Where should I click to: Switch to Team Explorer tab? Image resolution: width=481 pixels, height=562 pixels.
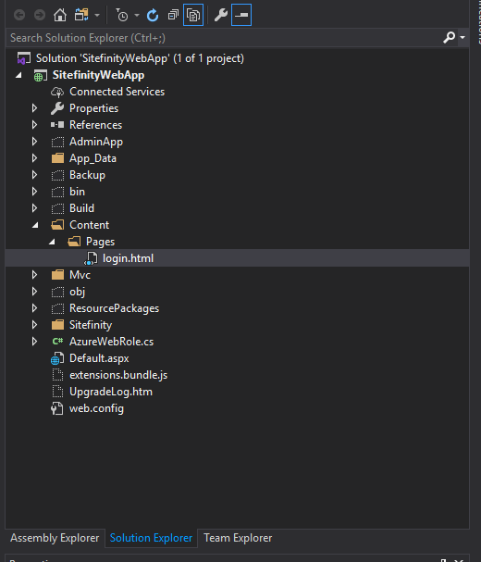coord(238,538)
